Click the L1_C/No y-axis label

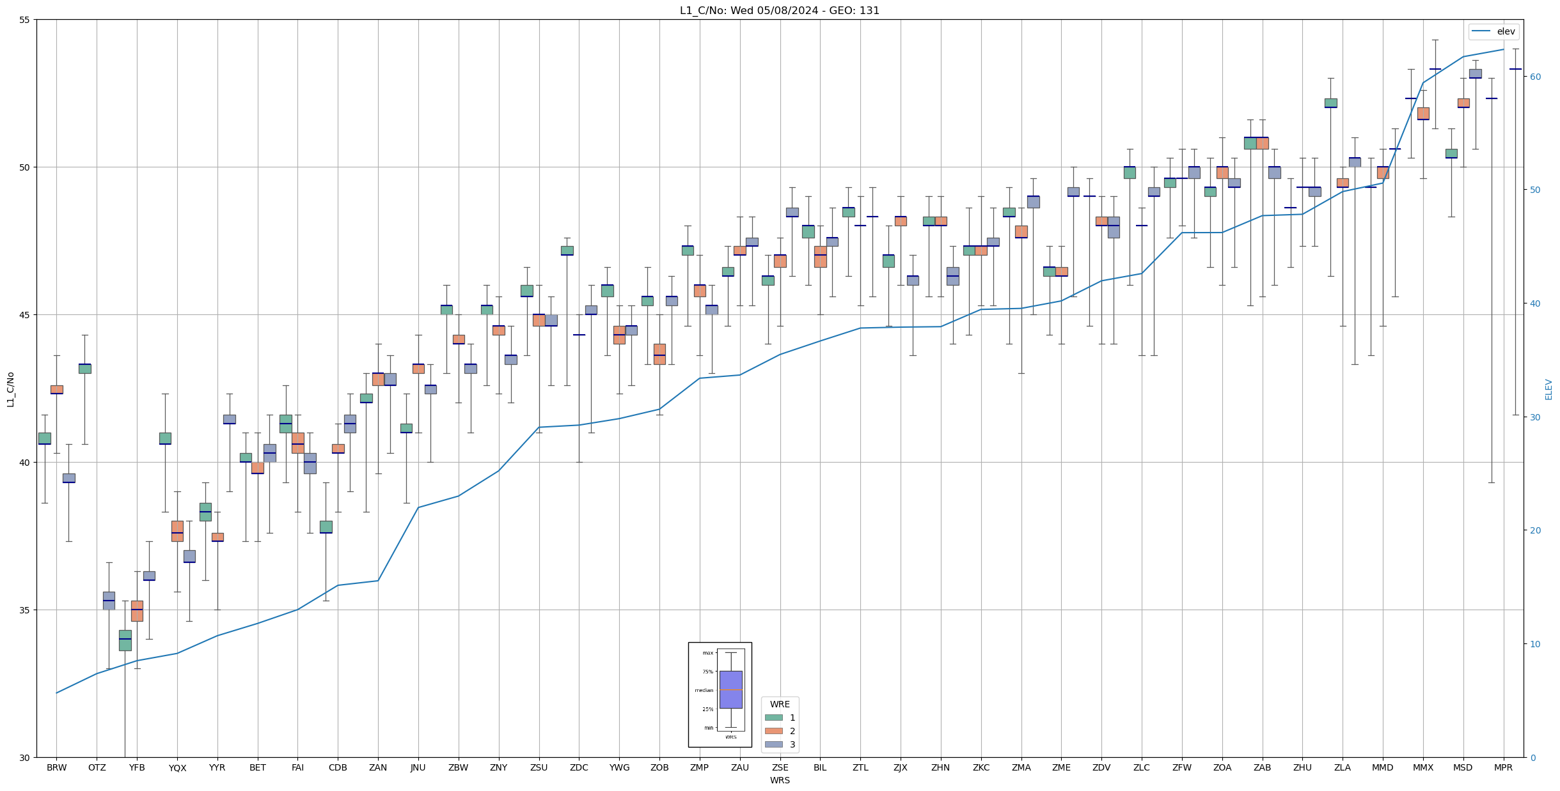click(x=10, y=389)
